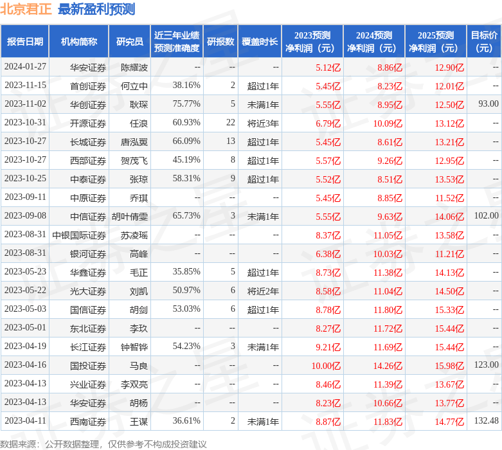Click the 机构简称 column header
502x450 pixels.
coord(79,42)
